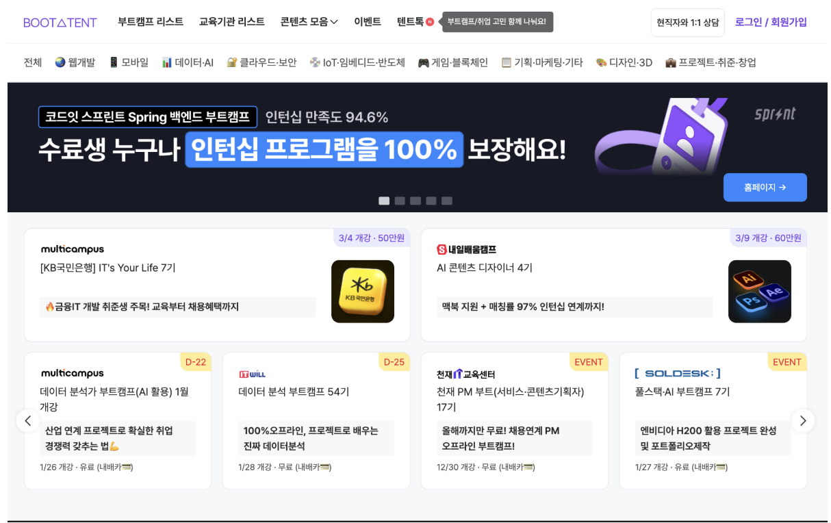This screenshot has width=831, height=523.
Task: Click the 코드잇 스프린트 Spring 백엔드 부트캠프 label
Action: click(x=148, y=117)
